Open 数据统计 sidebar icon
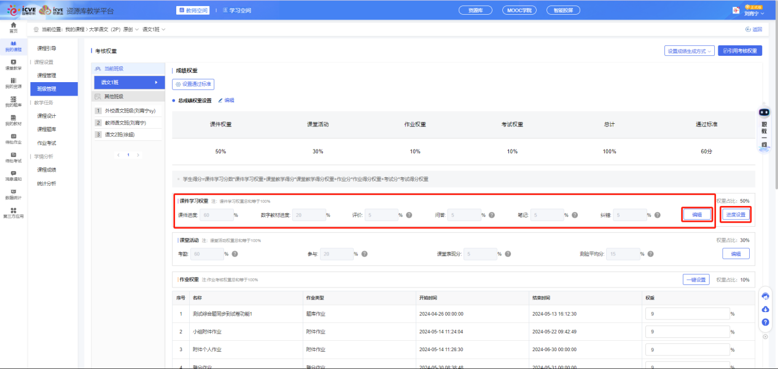Viewport: 778px width, 369px height. (13, 194)
